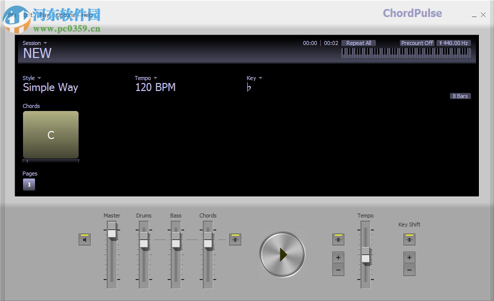The width and height of the screenshot is (494, 301).
Task: Lower key with the Key Shift minus button
Action: [409, 270]
